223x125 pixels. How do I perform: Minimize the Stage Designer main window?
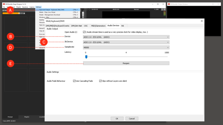153,4
